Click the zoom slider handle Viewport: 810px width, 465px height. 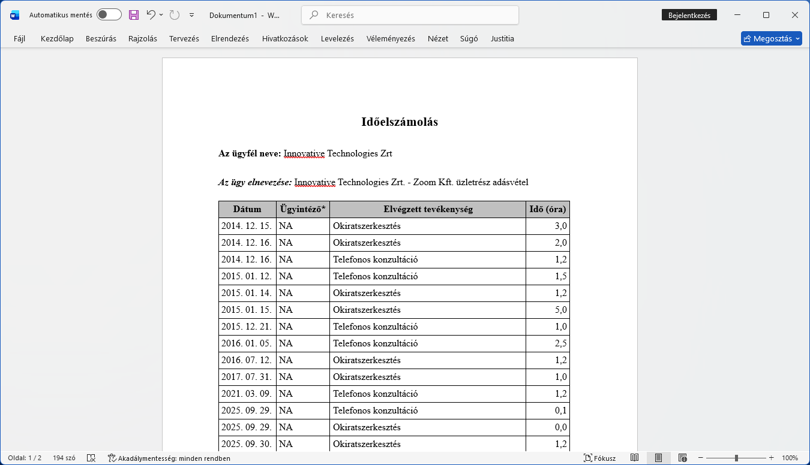coord(736,458)
